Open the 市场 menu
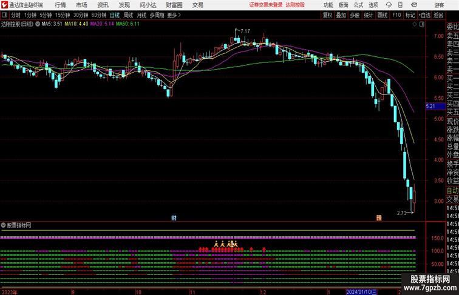The width and height of the screenshot is (459, 295). click(x=81, y=5)
